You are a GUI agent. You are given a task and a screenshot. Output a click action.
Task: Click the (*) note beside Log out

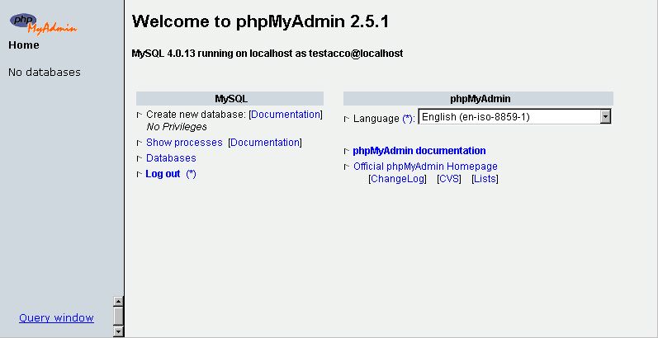(191, 174)
